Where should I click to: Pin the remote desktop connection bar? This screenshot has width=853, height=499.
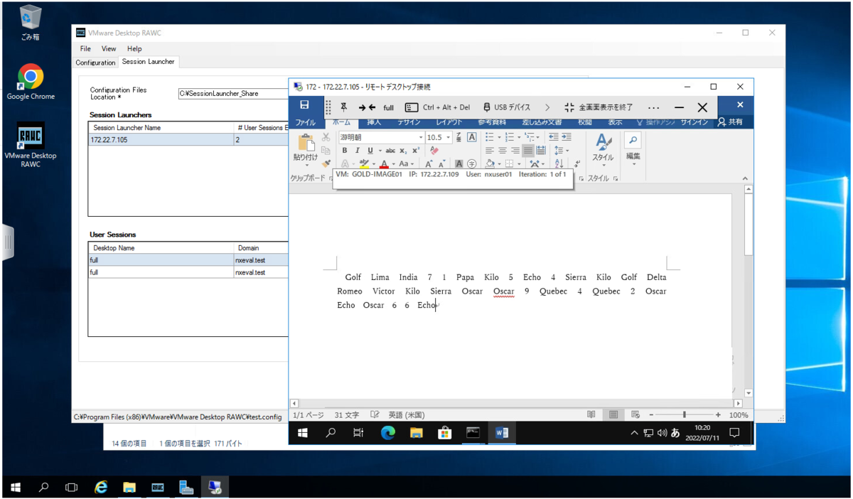coord(343,107)
